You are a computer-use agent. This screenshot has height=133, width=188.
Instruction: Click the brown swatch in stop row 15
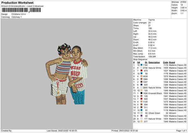click(x=142, y=104)
